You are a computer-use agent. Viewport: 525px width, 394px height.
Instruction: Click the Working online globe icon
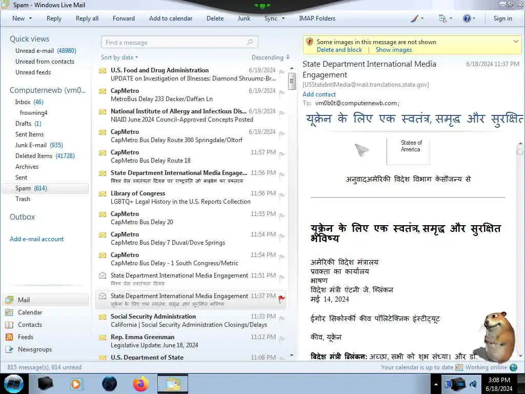(x=513, y=367)
